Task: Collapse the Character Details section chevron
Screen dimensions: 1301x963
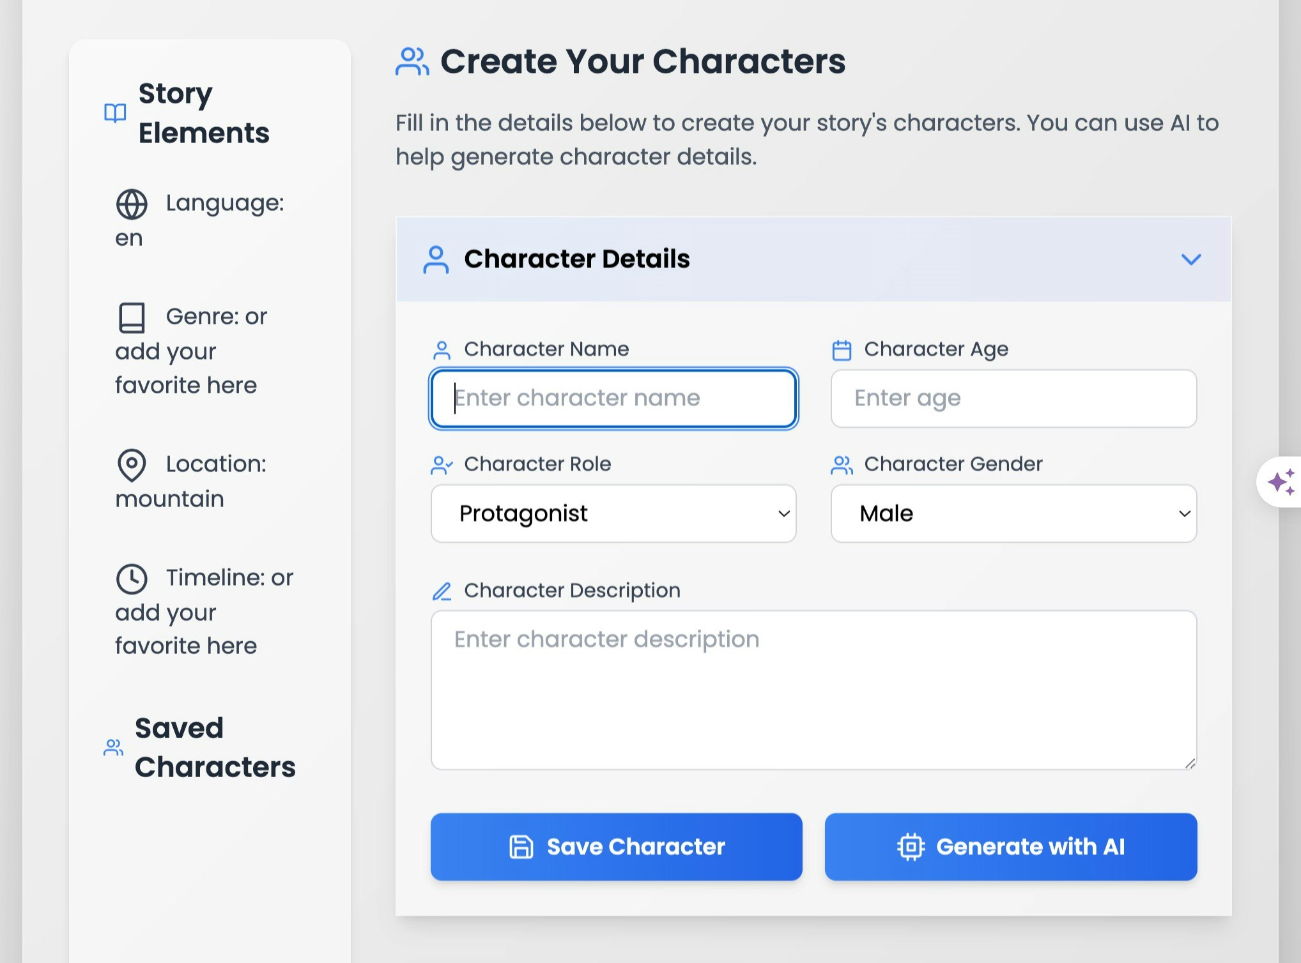Action: [x=1190, y=259]
